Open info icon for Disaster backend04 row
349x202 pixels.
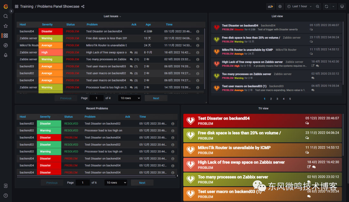pos(198,32)
